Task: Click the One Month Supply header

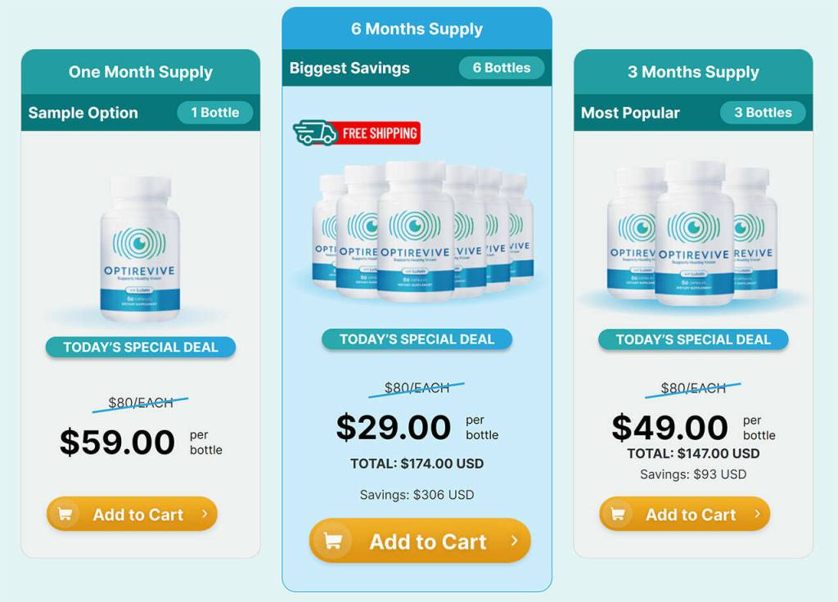Action: [141, 72]
